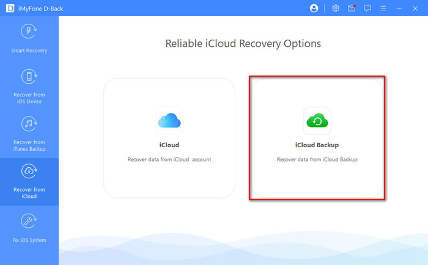Click the green iCloud Backup icon
This screenshot has height=265, width=428.
pos(317,121)
